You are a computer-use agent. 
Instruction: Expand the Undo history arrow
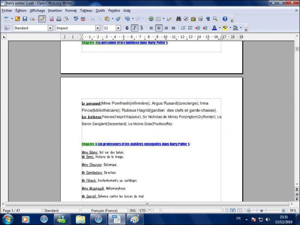tap(133, 19)
